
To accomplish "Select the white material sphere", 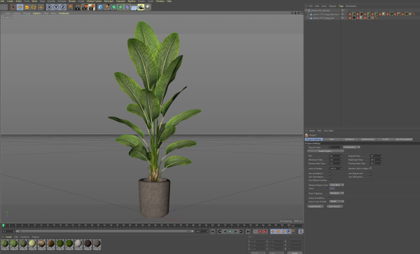I will [x=78, y=244].
